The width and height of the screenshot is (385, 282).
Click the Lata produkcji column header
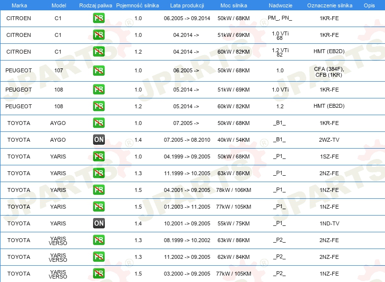click(x=187, y=5)
